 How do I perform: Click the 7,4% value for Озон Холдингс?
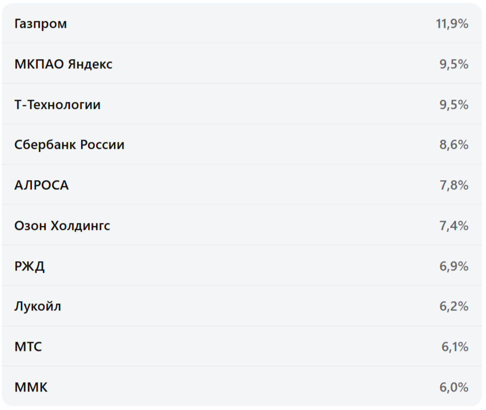(454, 226)
